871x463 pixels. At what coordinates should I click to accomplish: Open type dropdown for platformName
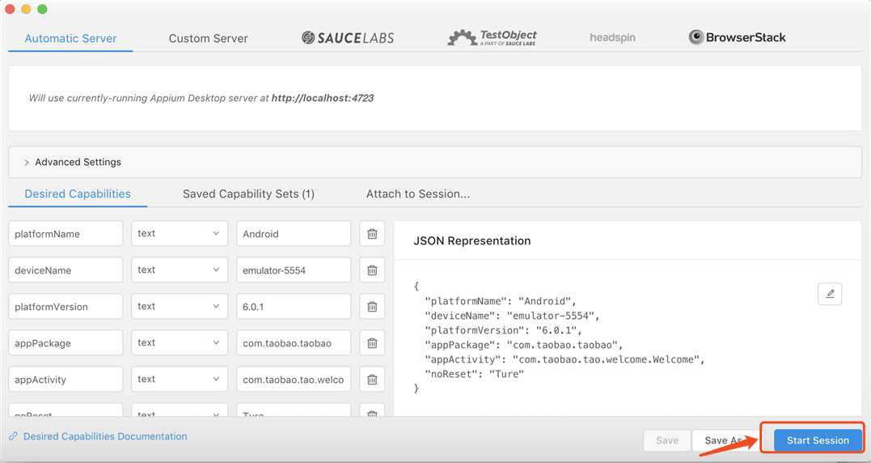pyautogui.click(x=180, y=233)
